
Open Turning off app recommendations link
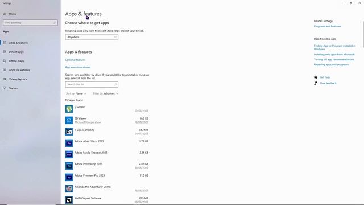pos(334,59)
